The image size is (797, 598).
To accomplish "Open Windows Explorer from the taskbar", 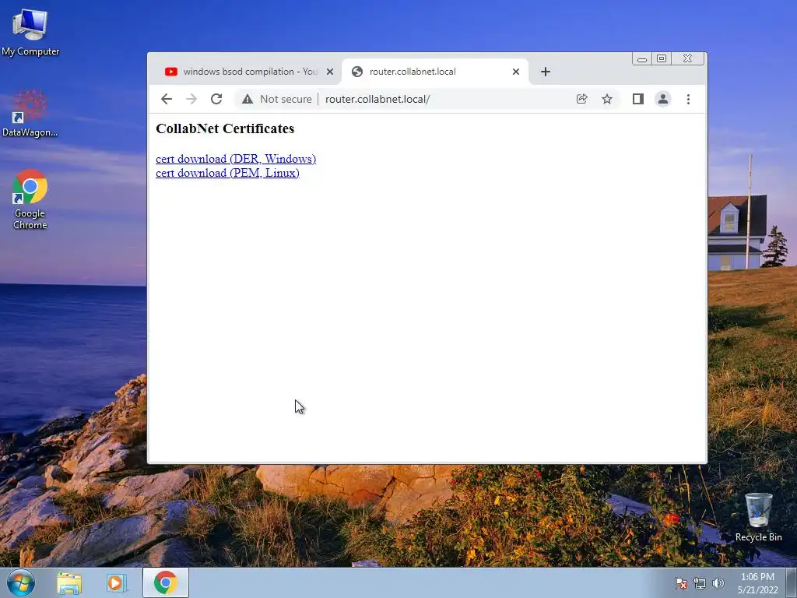I will [x=69, y=582].
